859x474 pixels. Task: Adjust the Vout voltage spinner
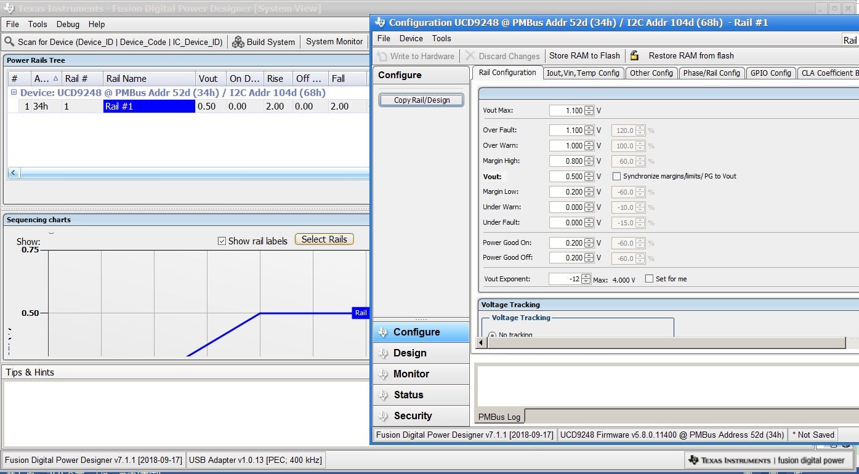click(x=589, y=177)
